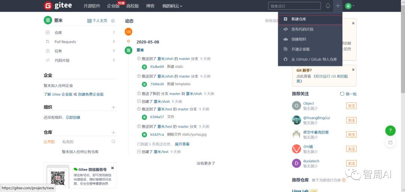
Task: Open 薏米/test link in 创建了 entry
Action: [161, 152]
